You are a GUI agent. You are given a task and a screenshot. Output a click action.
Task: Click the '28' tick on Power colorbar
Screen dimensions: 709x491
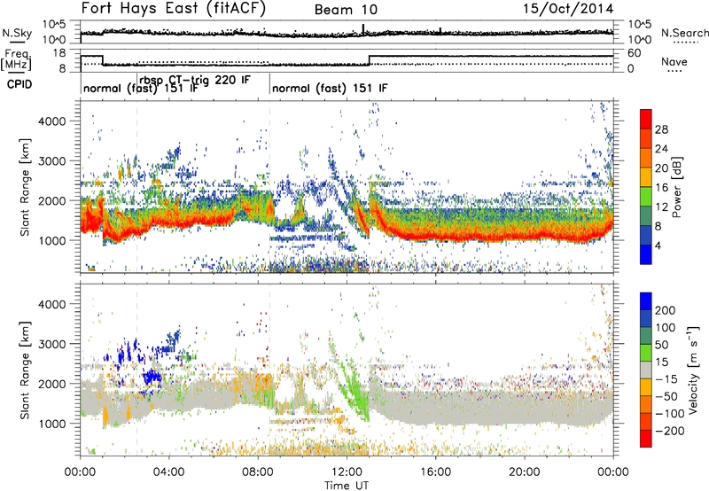pos(661,129)
